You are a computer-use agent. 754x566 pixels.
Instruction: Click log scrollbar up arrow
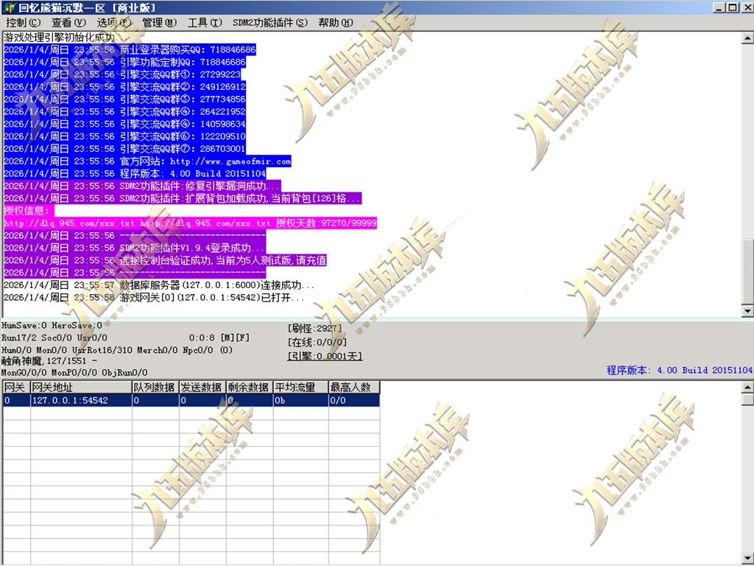[748, 38]
